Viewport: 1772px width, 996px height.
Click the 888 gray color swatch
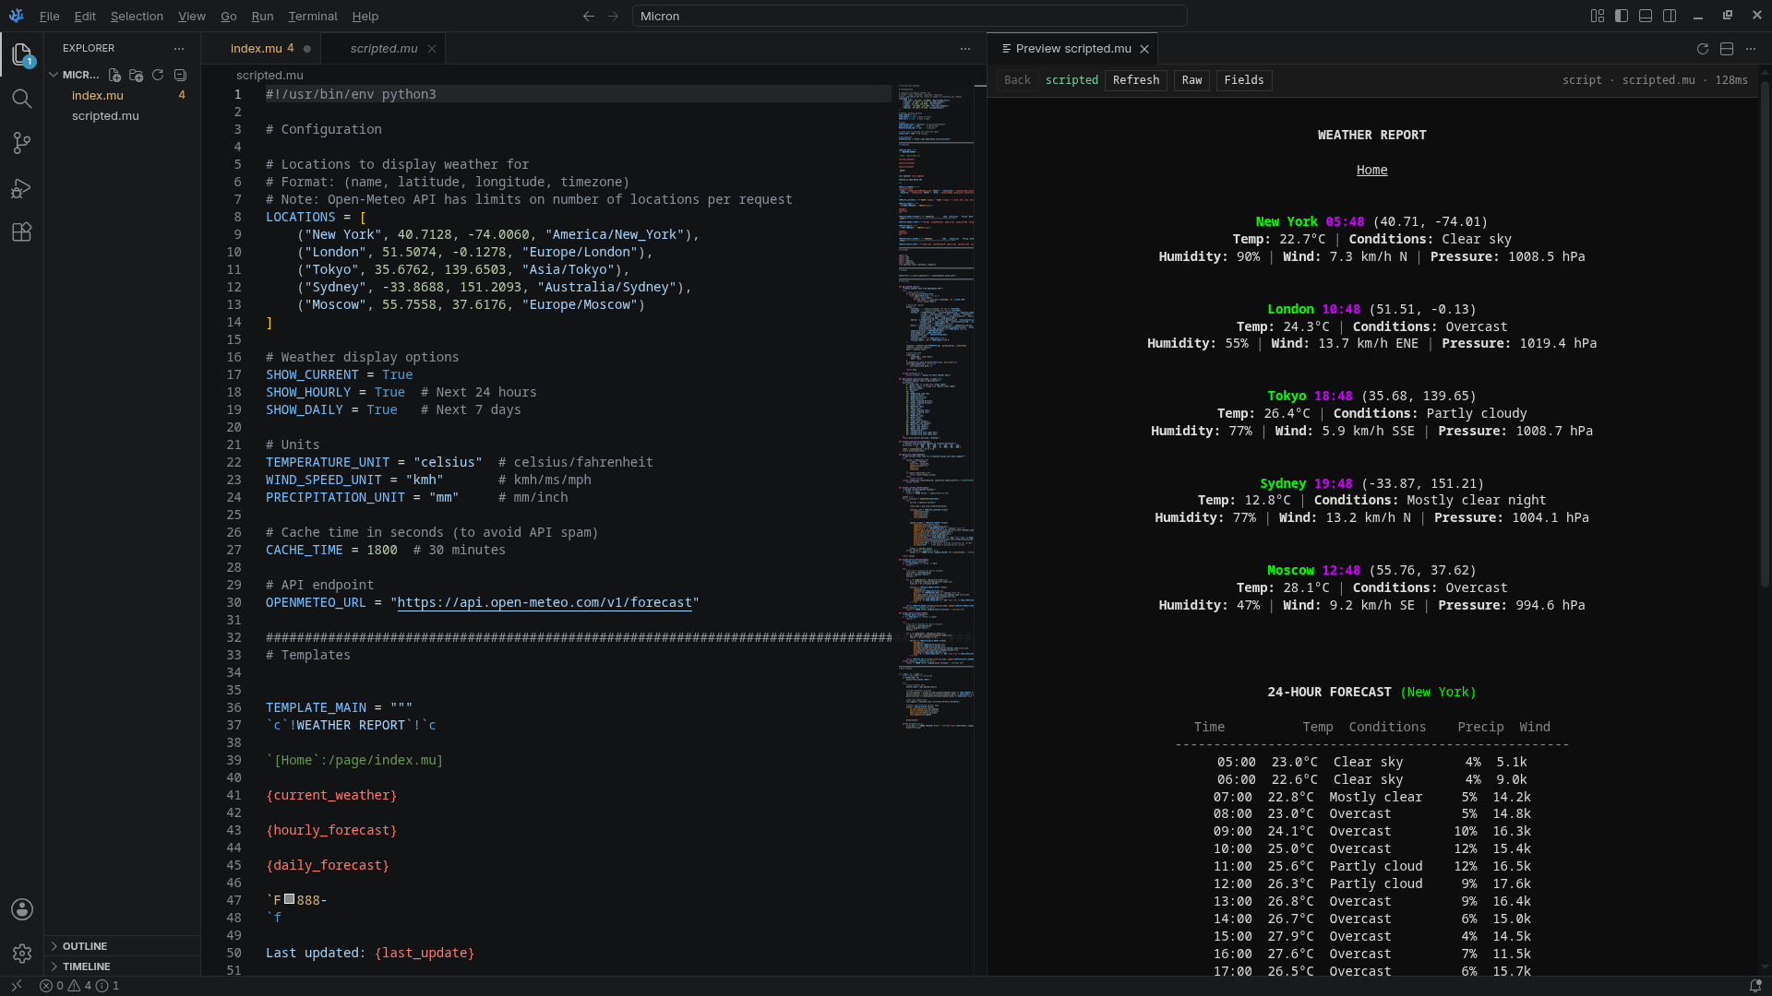(289, 899)
